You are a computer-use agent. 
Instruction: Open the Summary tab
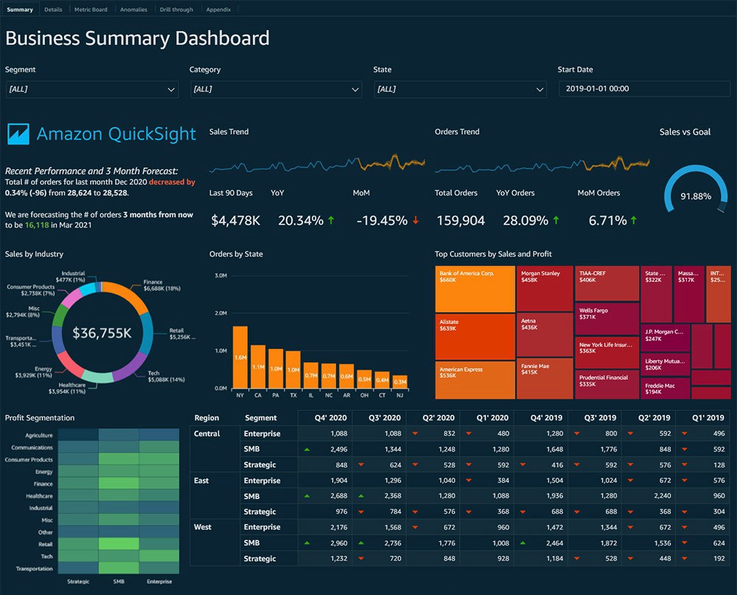tap(20, 10)
